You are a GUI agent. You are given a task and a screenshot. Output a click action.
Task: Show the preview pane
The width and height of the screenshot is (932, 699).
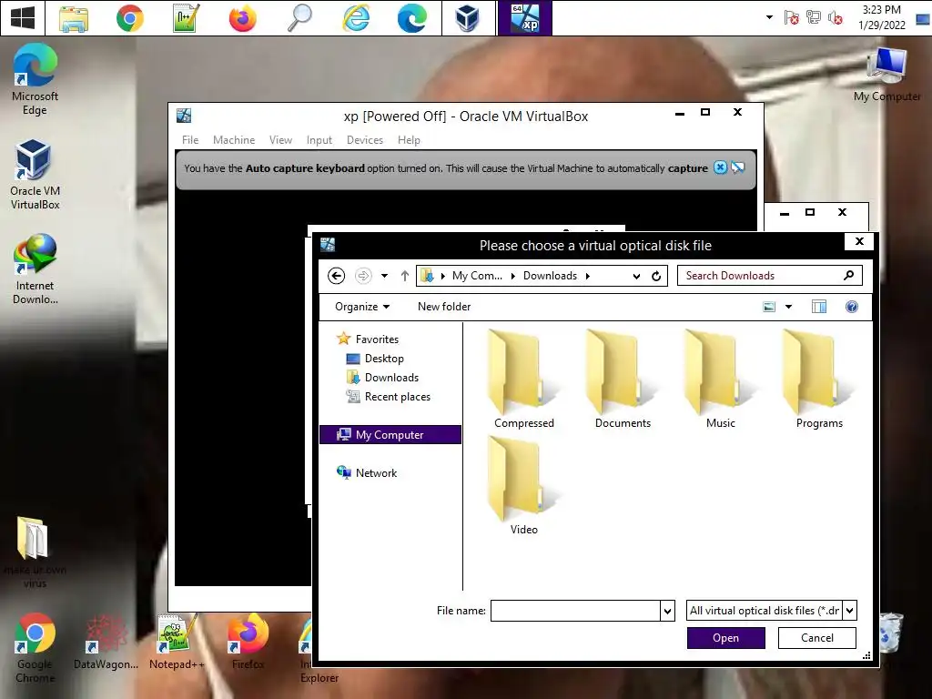pyautogui.click(x=819, y=307)
